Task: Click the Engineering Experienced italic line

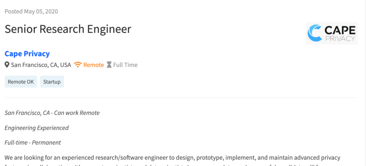Action: (37, 128)
